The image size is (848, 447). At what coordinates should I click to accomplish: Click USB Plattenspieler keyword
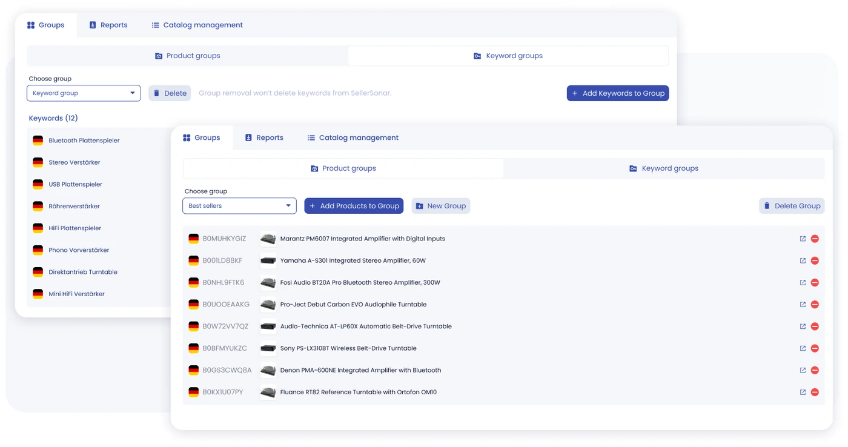pos(76,184)
